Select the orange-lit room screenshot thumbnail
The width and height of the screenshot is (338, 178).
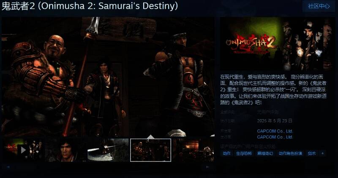point(194,150)
